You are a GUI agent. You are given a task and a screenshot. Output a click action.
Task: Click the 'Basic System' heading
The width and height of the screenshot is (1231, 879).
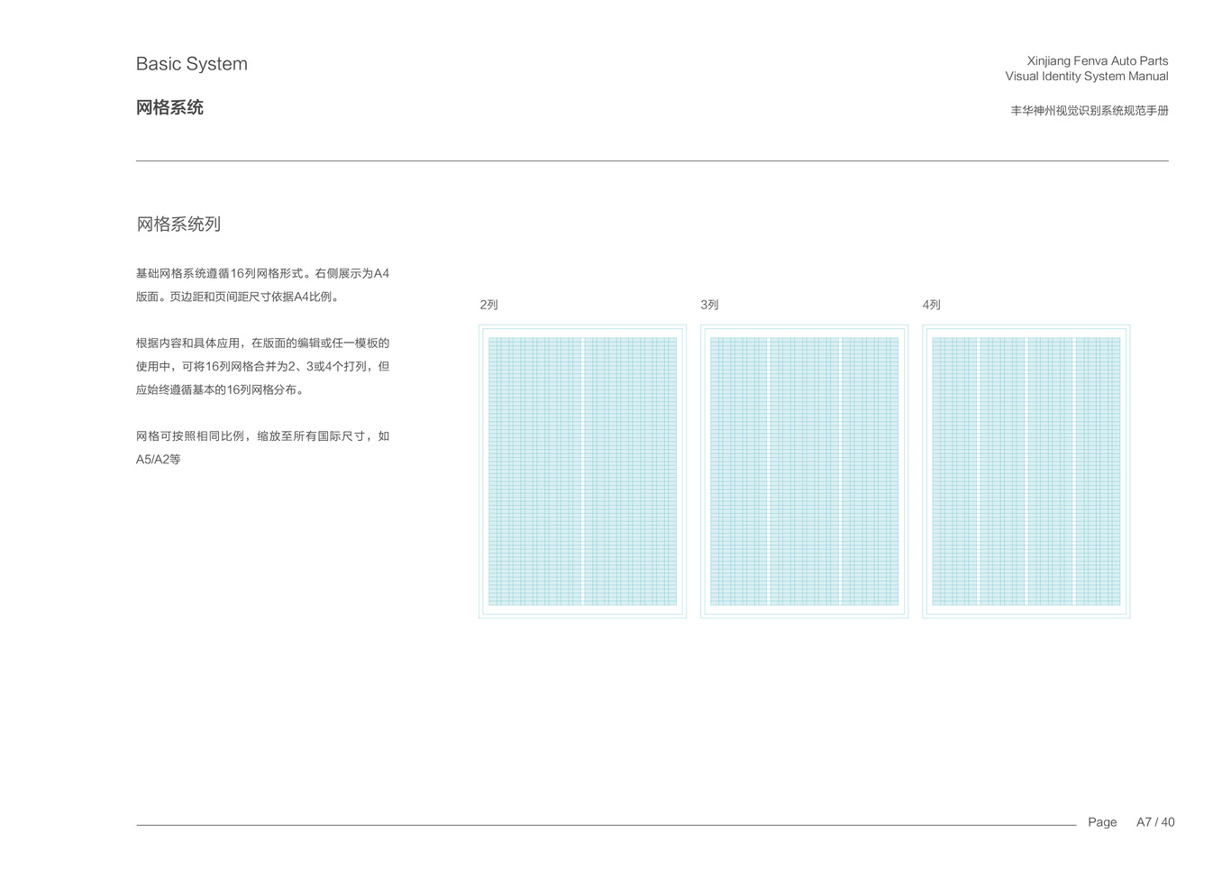coord(191,64)
